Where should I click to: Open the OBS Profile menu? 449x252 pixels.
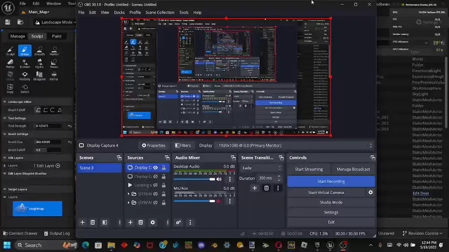click(135, 12)
